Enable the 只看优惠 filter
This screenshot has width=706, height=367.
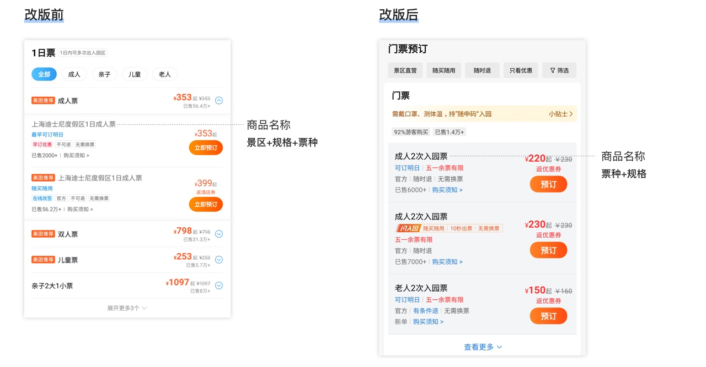[520, 70]
